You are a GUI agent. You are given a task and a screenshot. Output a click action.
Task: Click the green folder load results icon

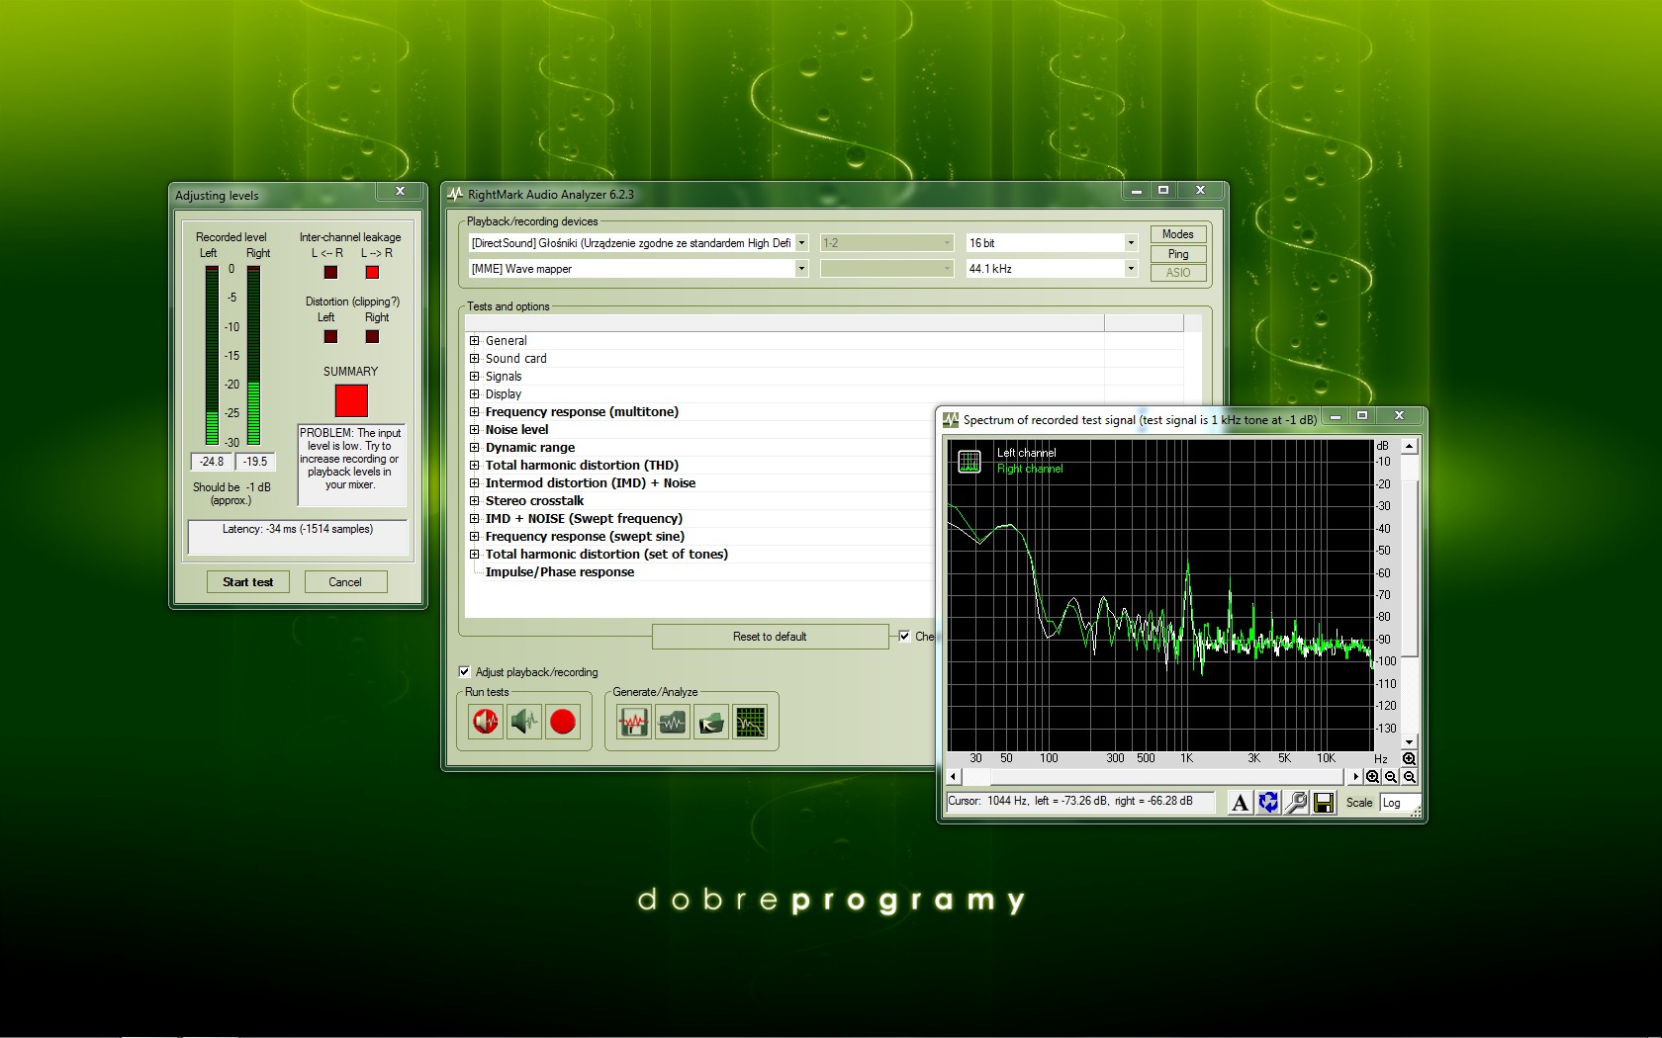(x=711, y=723)
